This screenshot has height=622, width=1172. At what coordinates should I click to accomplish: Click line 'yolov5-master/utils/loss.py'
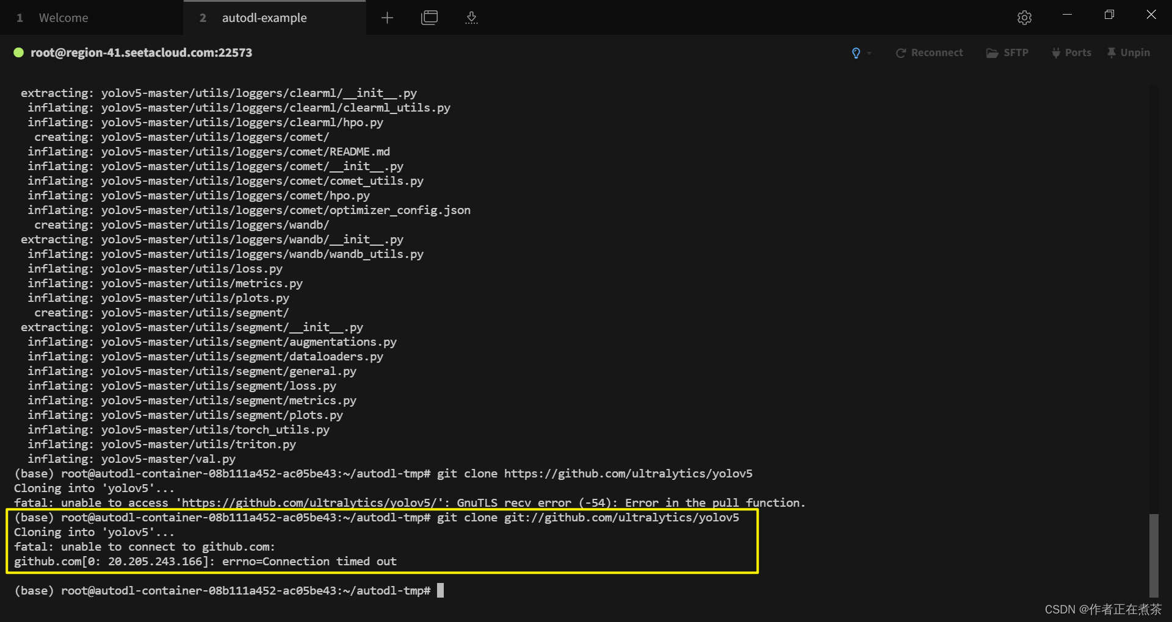(x=155, y=269)
